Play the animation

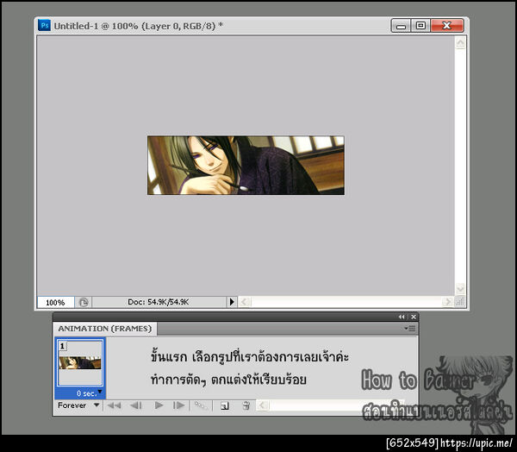tap(159, 405)
